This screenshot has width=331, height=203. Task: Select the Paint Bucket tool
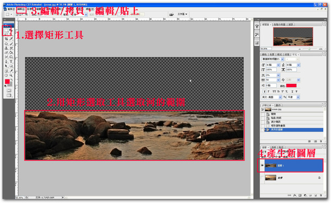pyautogui.click(x=11, y=52)
